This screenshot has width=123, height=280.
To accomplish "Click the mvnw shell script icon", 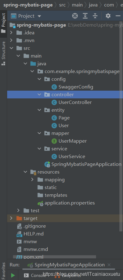I will click(19, 242).
